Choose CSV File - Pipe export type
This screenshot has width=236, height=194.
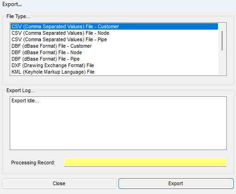[x=114, y=39]
